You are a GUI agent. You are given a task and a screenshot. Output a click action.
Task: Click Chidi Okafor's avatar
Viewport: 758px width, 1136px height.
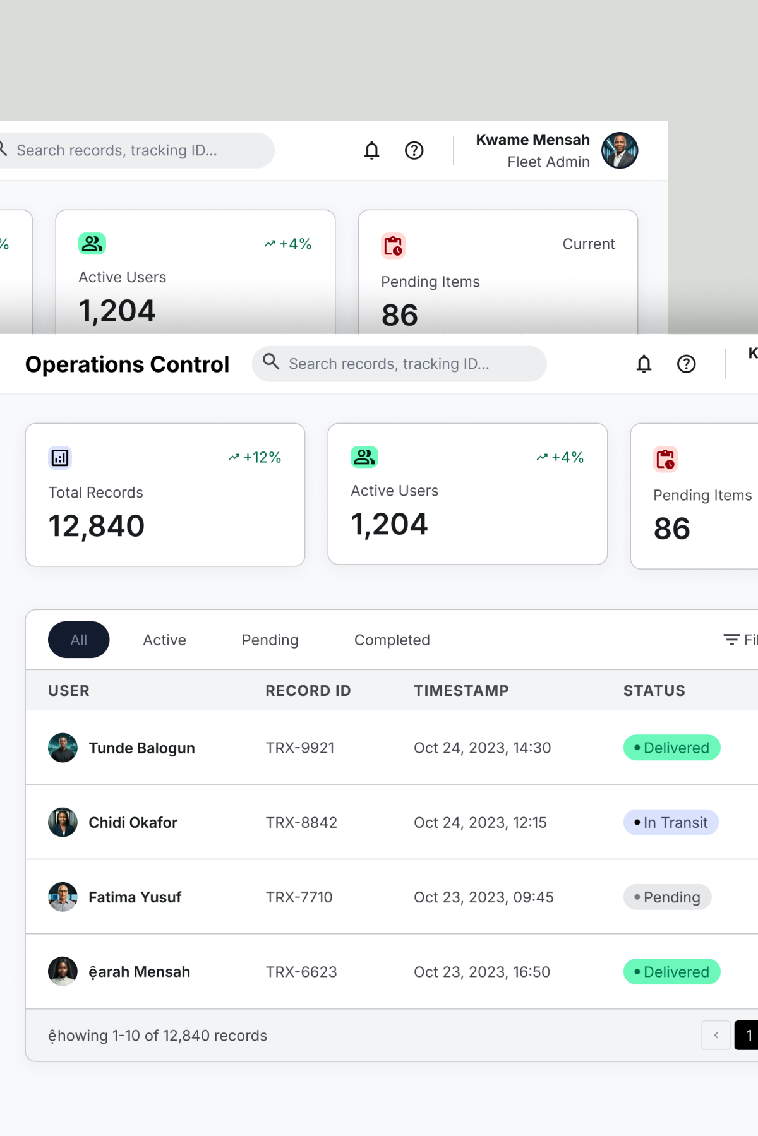(63, 822)
